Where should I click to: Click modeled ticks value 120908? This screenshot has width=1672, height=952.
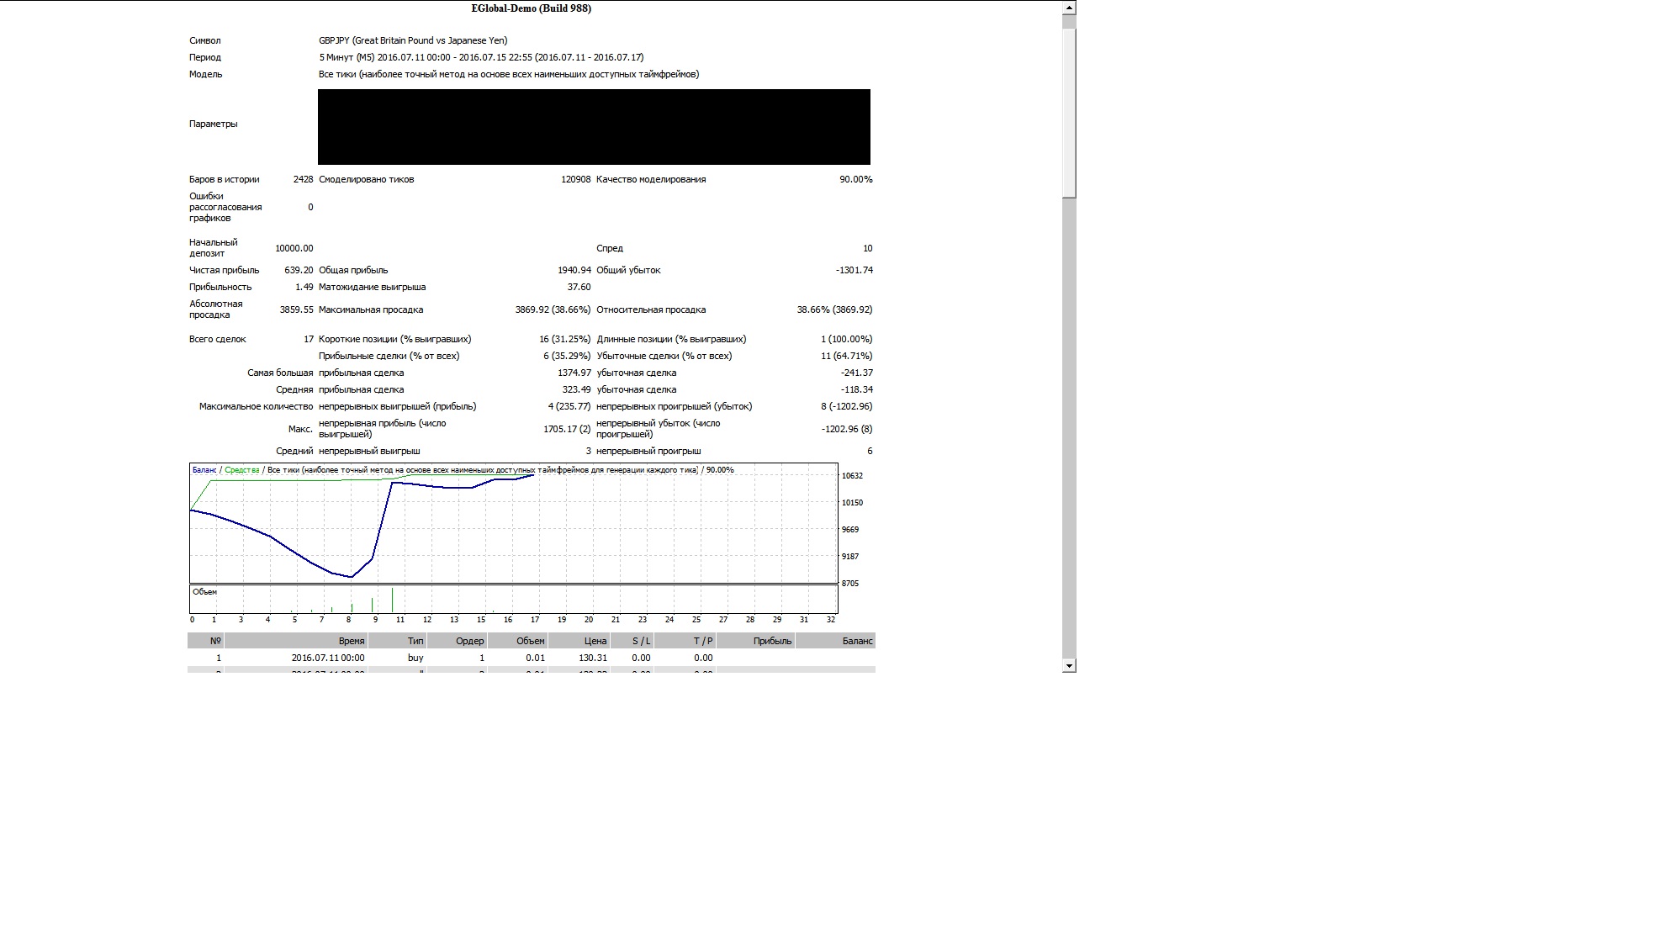pyautogui.click(x=576, y=179)
